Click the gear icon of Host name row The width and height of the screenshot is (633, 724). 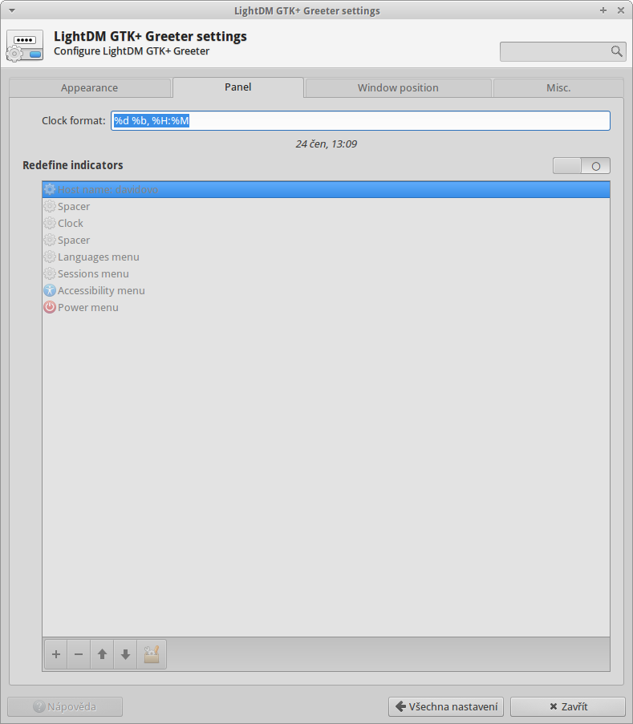click(x=50, y=190)
